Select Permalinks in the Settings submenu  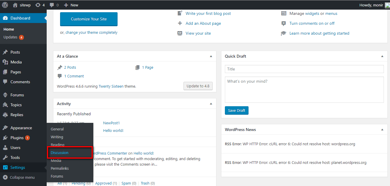[x=60, y=168]
